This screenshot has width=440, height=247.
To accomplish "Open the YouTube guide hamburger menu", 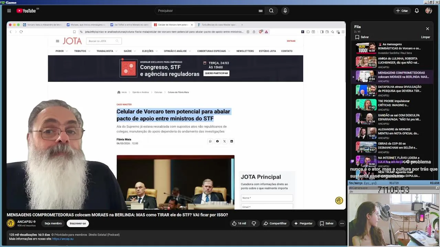I will tap(9, 11).
